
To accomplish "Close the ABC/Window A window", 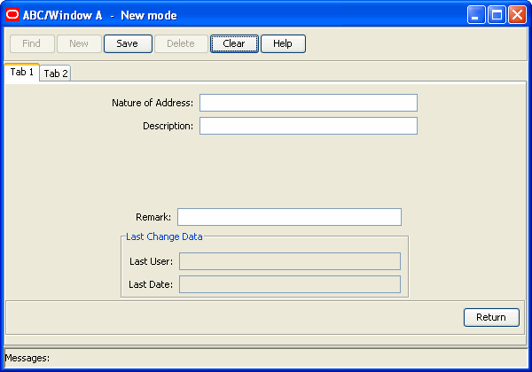I will 517,15.
